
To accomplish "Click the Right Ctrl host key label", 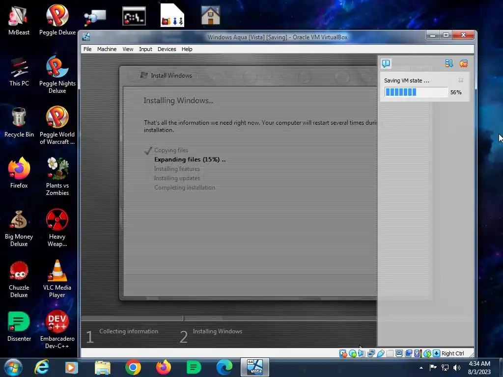I will click(452, 353).
